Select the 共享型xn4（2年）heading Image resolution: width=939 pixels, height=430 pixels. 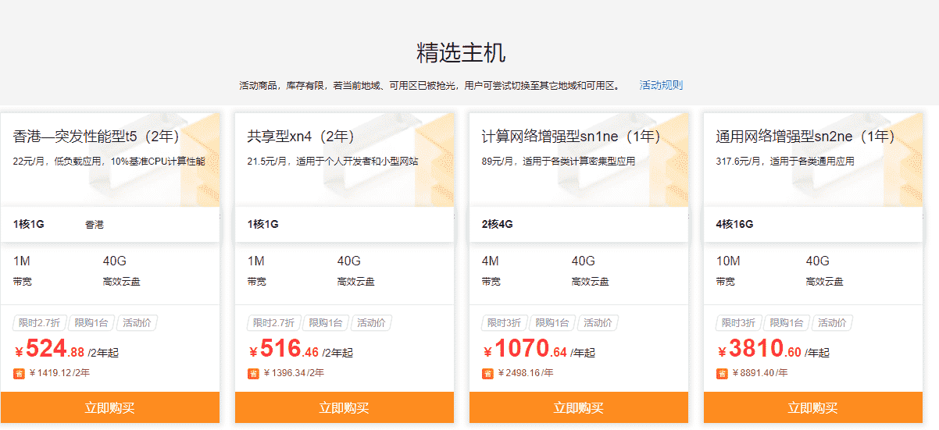(301, 137)
